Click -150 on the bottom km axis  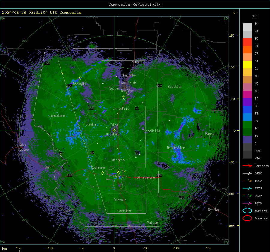(x=18, y=248)
